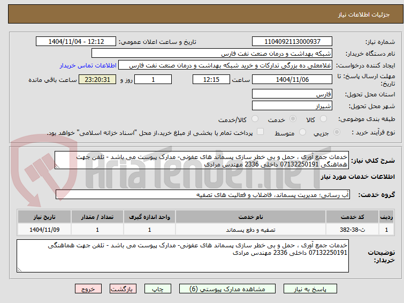Click مشاهده مدارک پیوستی (6) button
This screenshot has width=404, height=303.
coord(227,289)
